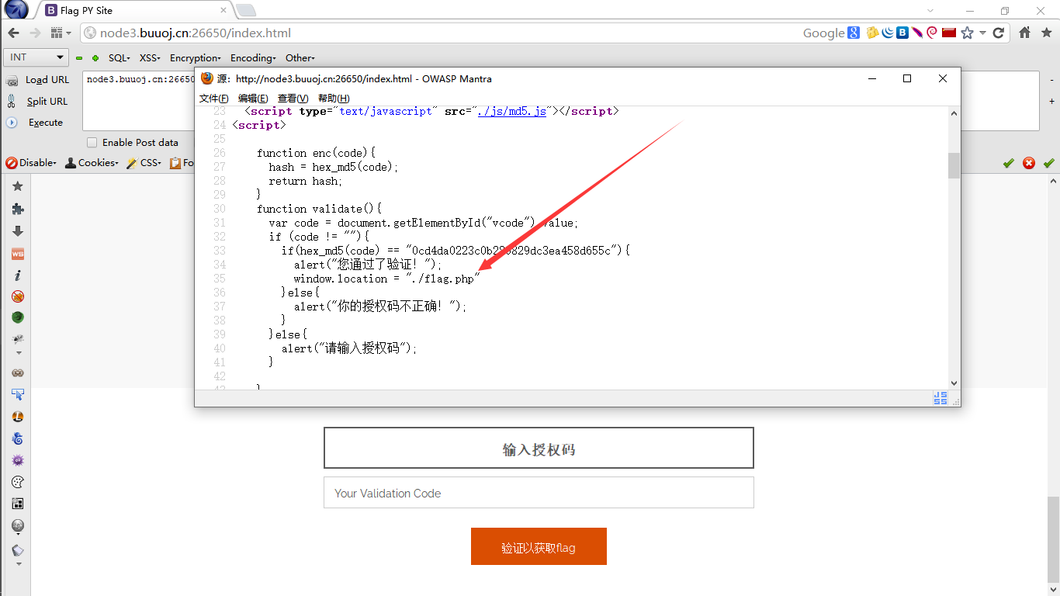Open the bookmarks menu star button
1060x596 pixels.
1047,33
